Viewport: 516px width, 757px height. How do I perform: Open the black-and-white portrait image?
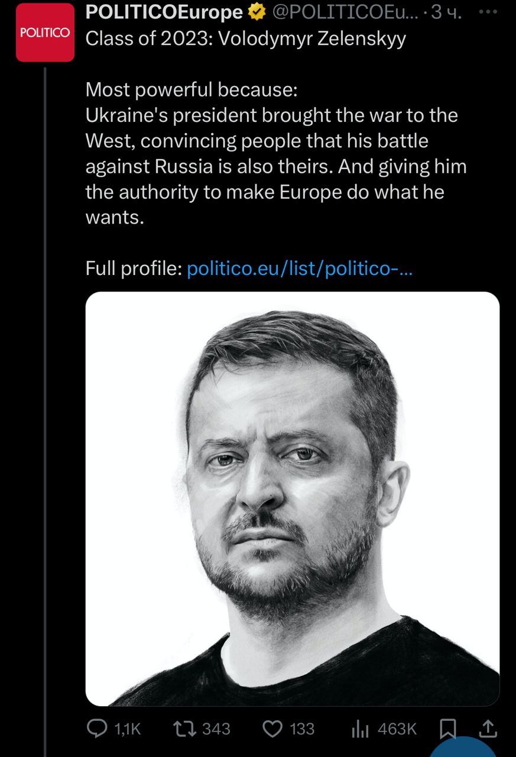pyautogui.click(x=293, y=499)
